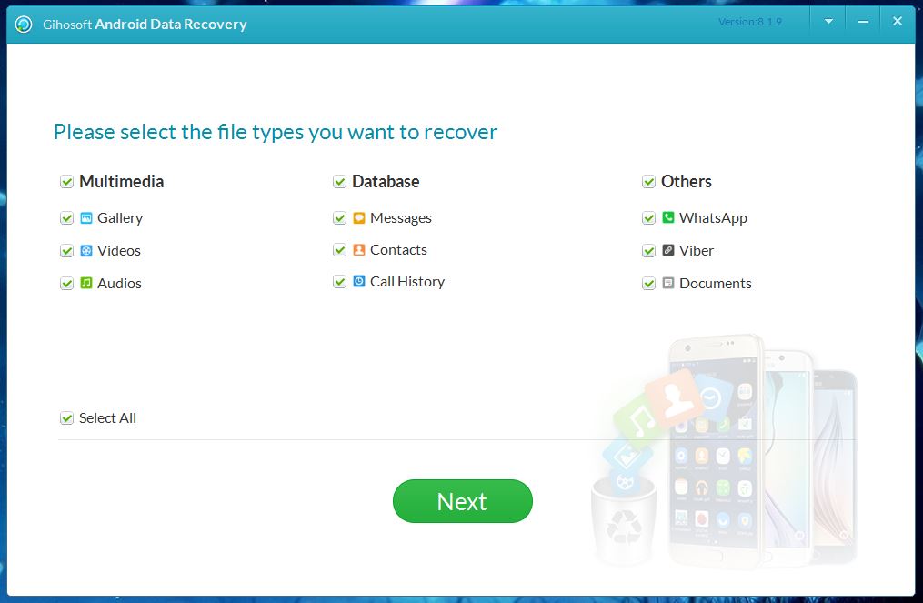The height and width of the screenshot is (603, 923).
Task: Toggle the WhatsApp checkbox
Action: [x=648, y=218]
